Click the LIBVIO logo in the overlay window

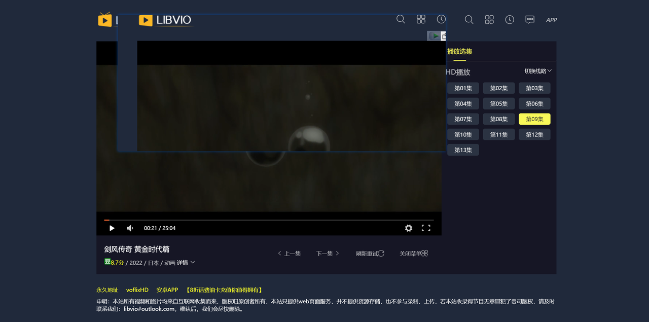coord(165,20)
